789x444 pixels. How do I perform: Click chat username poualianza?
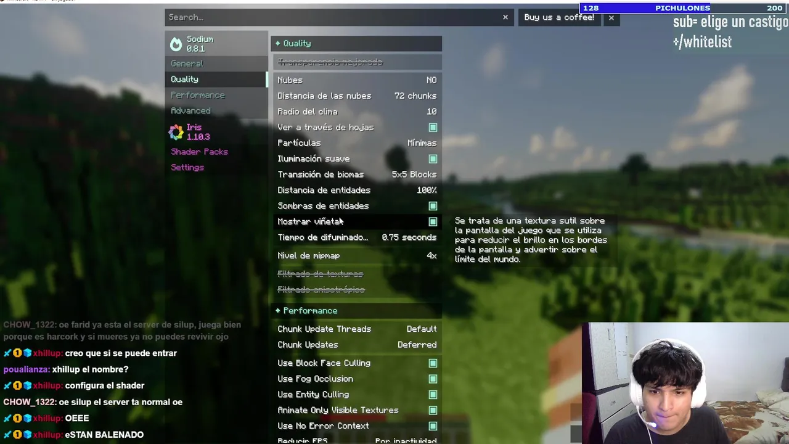pyautogui.click(x=26, y=369)
